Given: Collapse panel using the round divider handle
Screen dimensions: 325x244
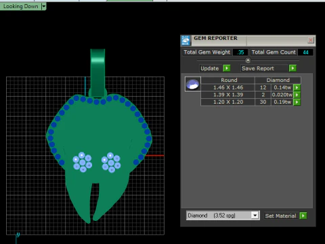Looking at the screenshot, I should pyautogui.click(x=248, y=60).
